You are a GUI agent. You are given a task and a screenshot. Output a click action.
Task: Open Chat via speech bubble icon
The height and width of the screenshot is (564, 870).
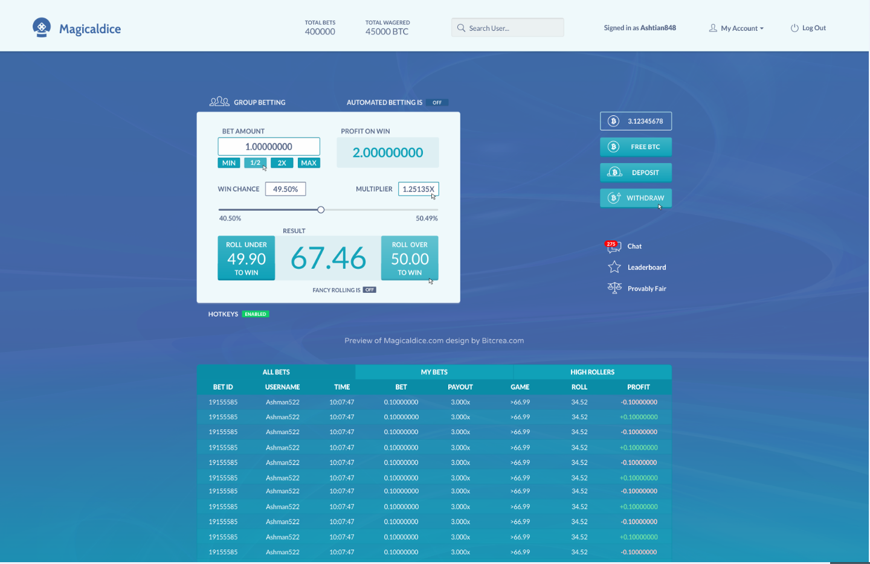click(x=614, y=247)
